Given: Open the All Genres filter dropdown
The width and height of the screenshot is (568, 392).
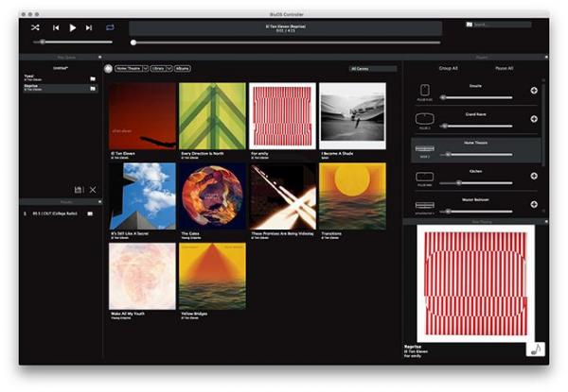Looking at the screenshot, I should (373, 69).
